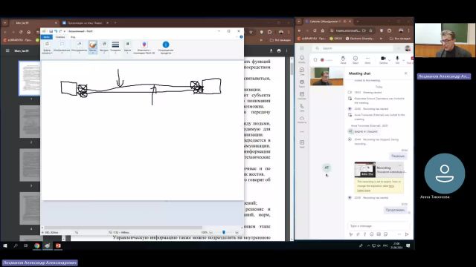Select the Brushes tool in Paint ribbon
This screenshot has width=476, height=267.
pos(92,47)
